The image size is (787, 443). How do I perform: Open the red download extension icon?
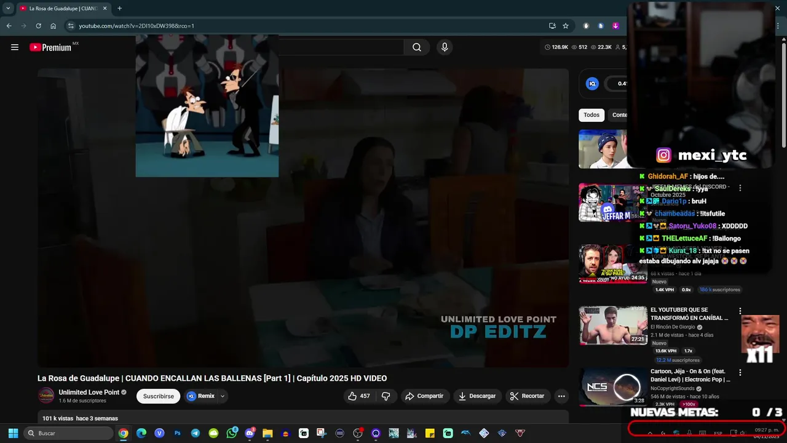click(615, 26)
